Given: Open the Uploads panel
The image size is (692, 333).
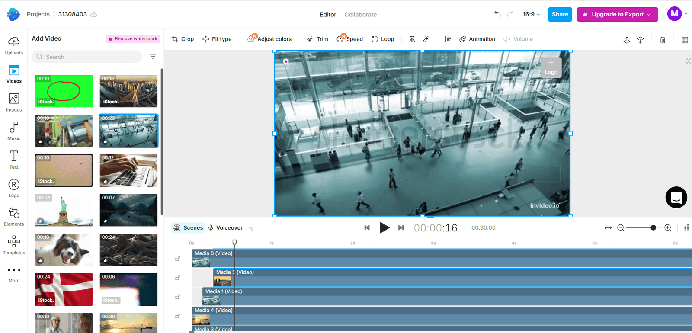Looking at the screenshot, I should 14,46.
